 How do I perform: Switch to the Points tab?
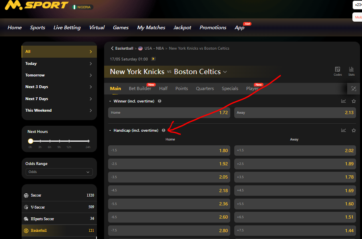coord(181,88)
